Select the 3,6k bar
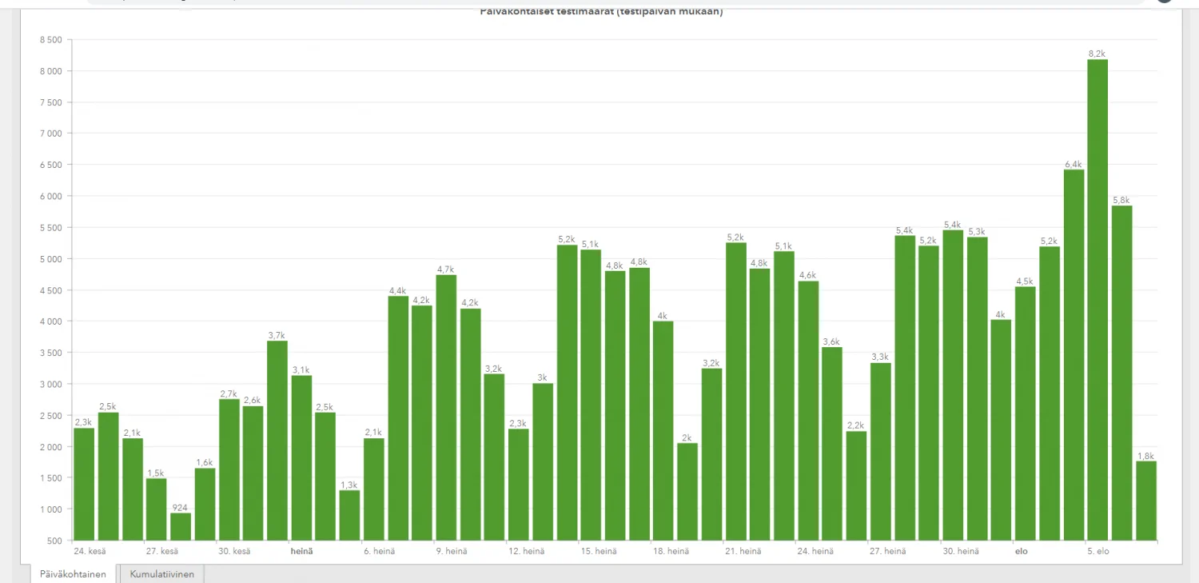The height and width of the screenshot is (583, 1199). (x=832, y=443)
